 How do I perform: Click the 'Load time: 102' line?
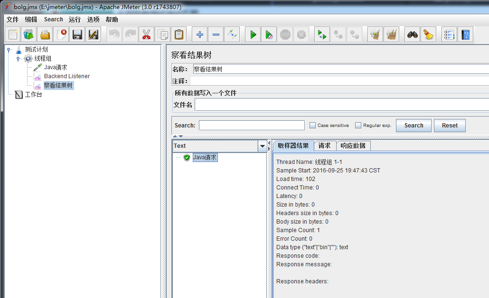pyautogui.click(x=296, y=179)
